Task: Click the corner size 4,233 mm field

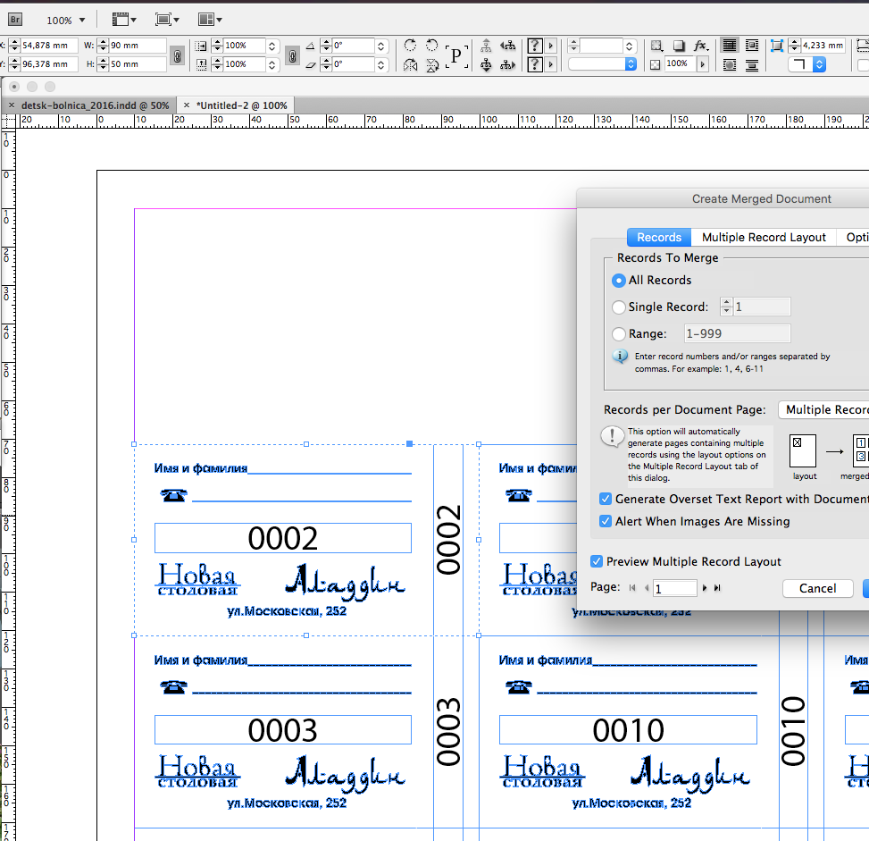Action: 823,46
